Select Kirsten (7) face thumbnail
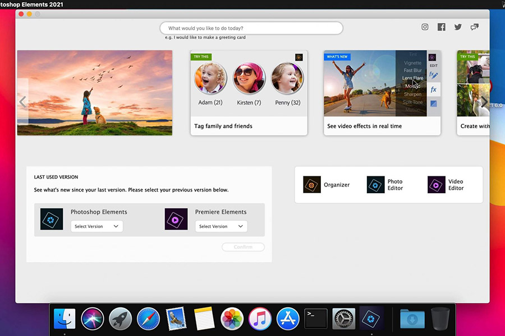 pyautogui.click(x=249, y=78)
